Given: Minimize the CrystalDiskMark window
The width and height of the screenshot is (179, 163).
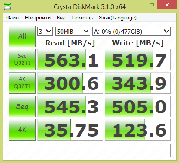Looking at the screenshot, I should [x=140, y=6].
